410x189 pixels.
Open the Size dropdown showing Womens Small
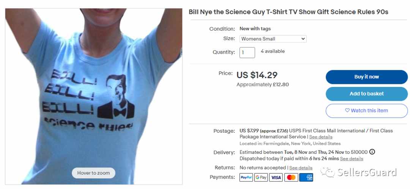point(273,39)
